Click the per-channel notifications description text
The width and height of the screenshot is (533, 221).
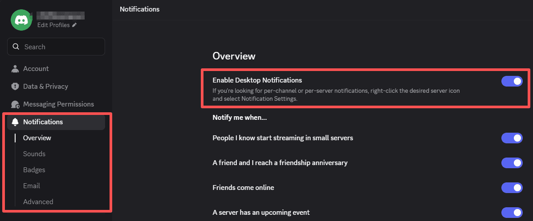(x=337, y=95)
